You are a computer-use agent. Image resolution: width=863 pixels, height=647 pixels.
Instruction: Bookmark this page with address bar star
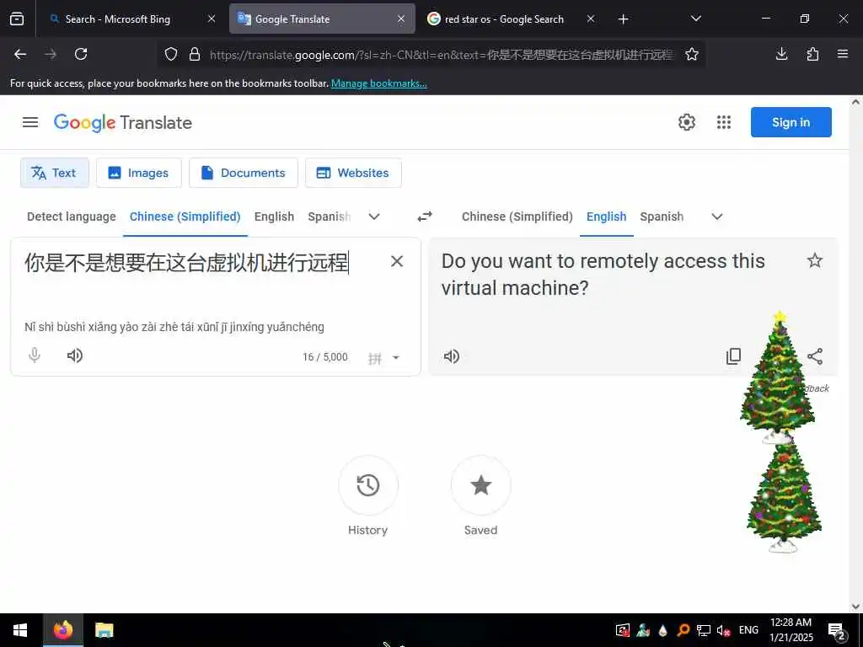[692, 54]
